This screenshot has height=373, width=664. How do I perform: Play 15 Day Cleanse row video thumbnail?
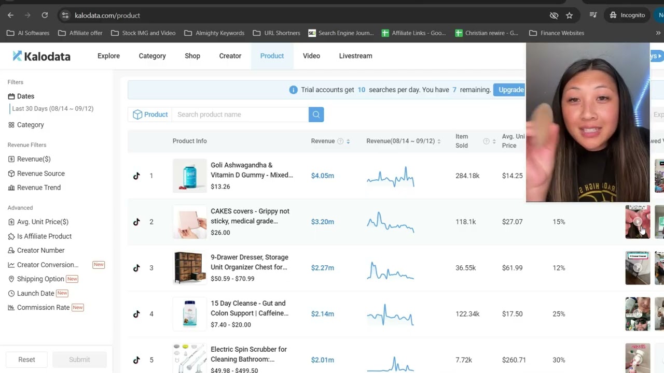click(x=638, y=314)
